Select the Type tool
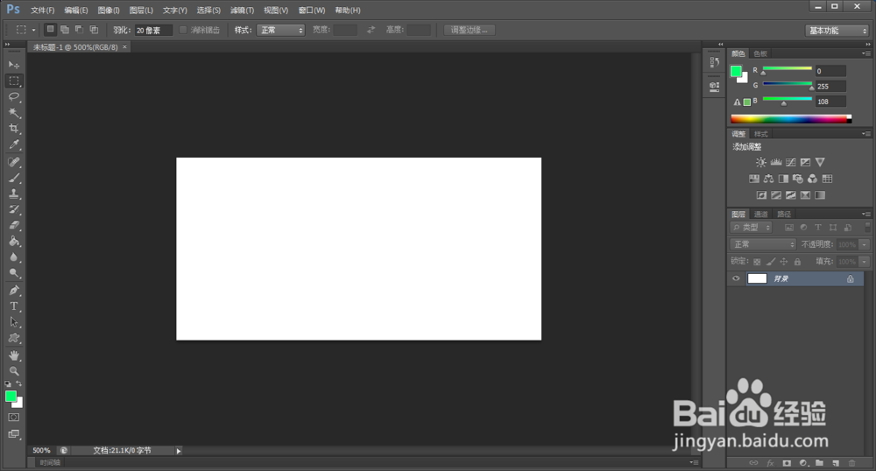The width and height of the screenshot is (876, 471). point(14,306)
